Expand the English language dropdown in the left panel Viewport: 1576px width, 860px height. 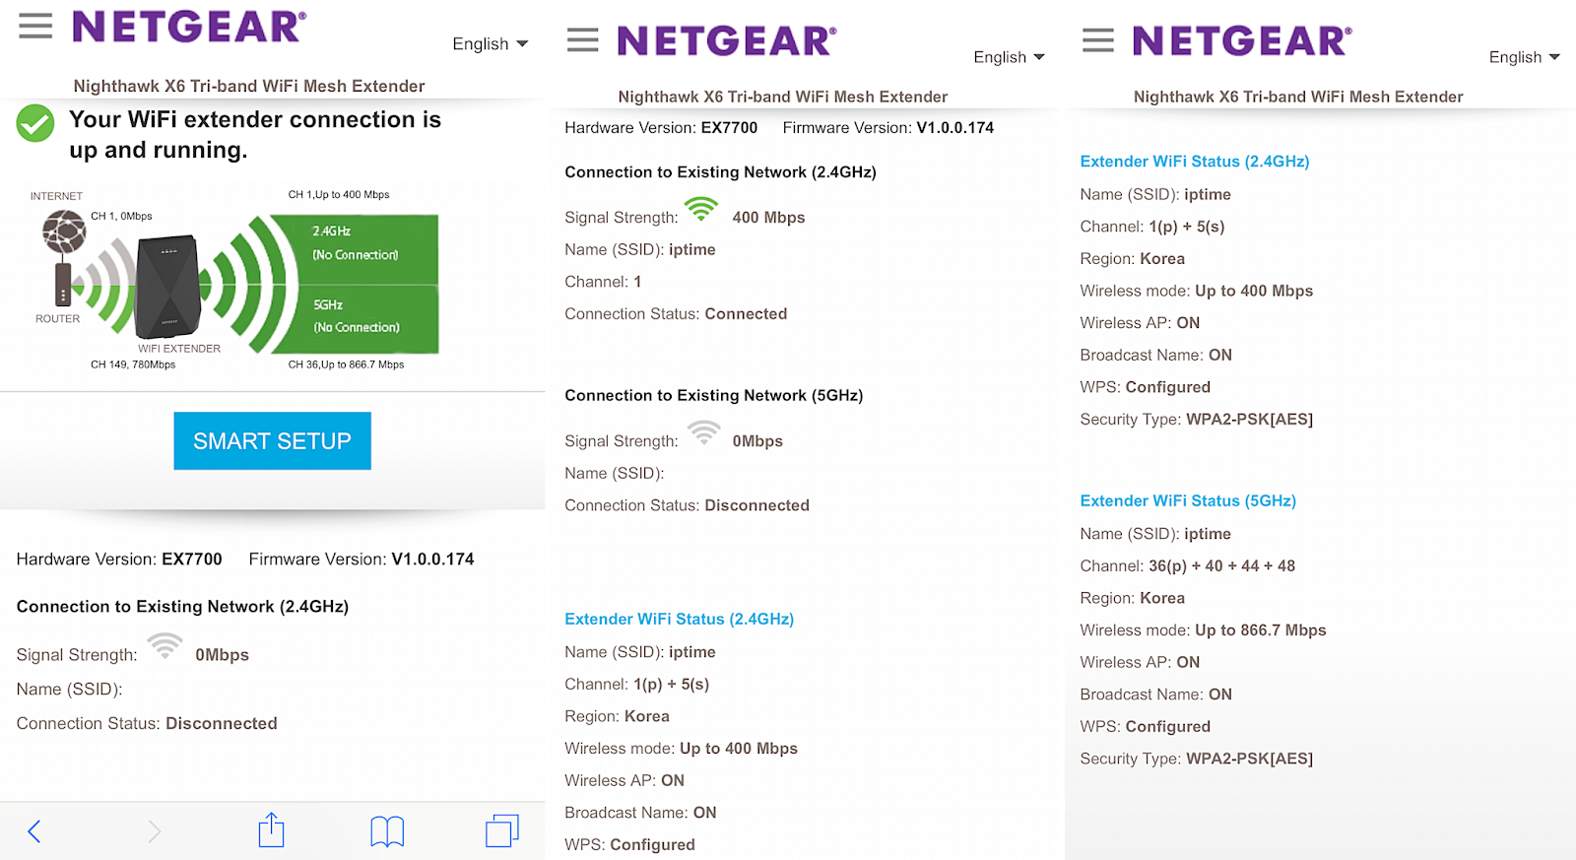pos(490,44)
